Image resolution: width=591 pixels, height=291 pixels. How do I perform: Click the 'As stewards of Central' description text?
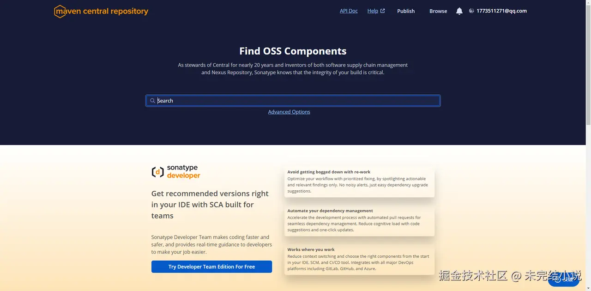[x=293, y=69]
